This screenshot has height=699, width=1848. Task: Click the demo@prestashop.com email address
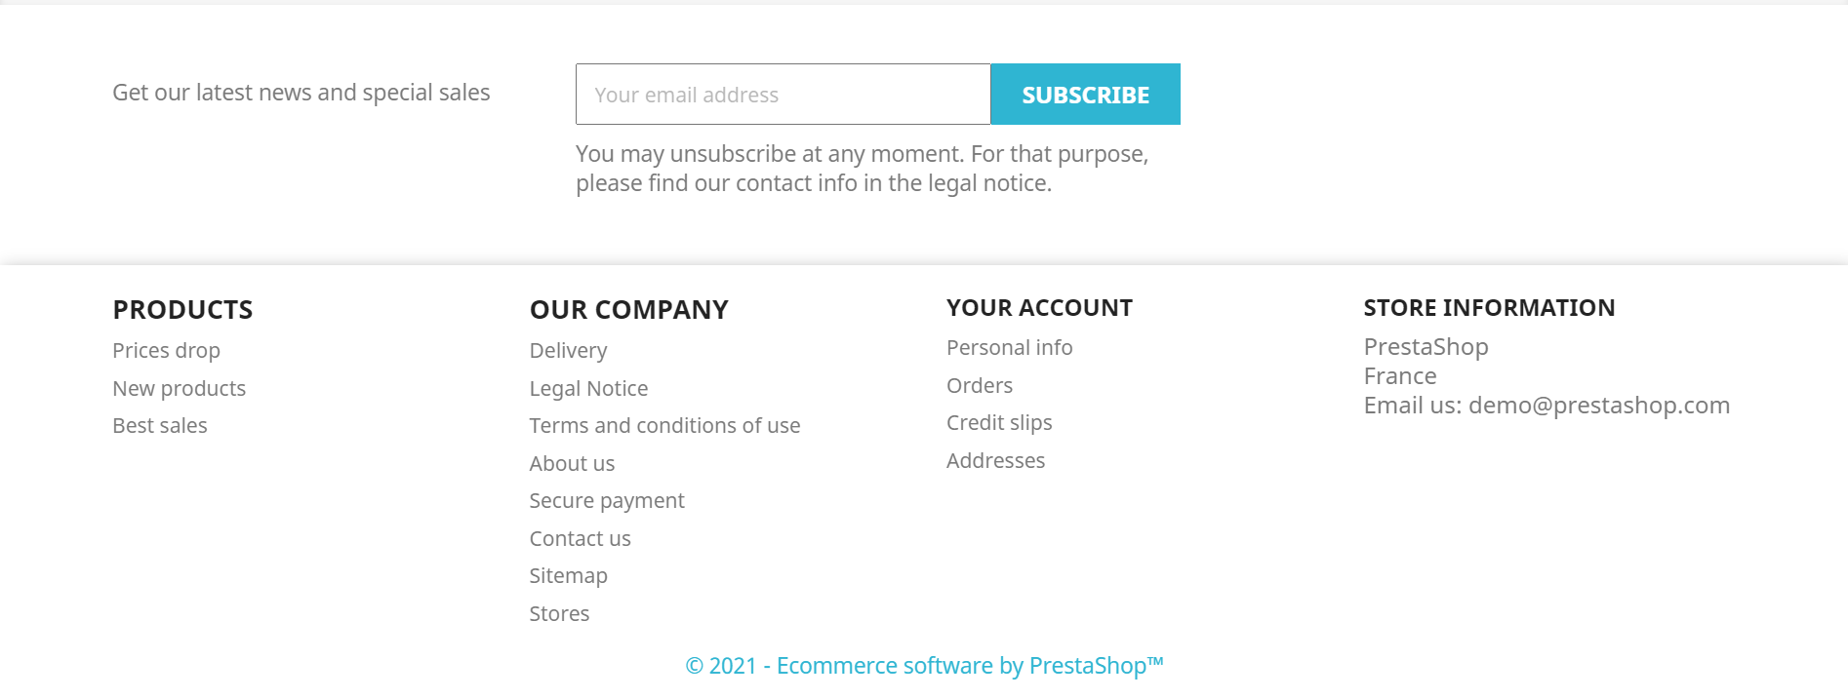tap(1598, 406)
